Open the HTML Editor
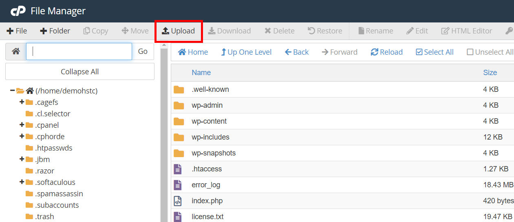This screenshot has height=222, width=514. pos(467,31)
